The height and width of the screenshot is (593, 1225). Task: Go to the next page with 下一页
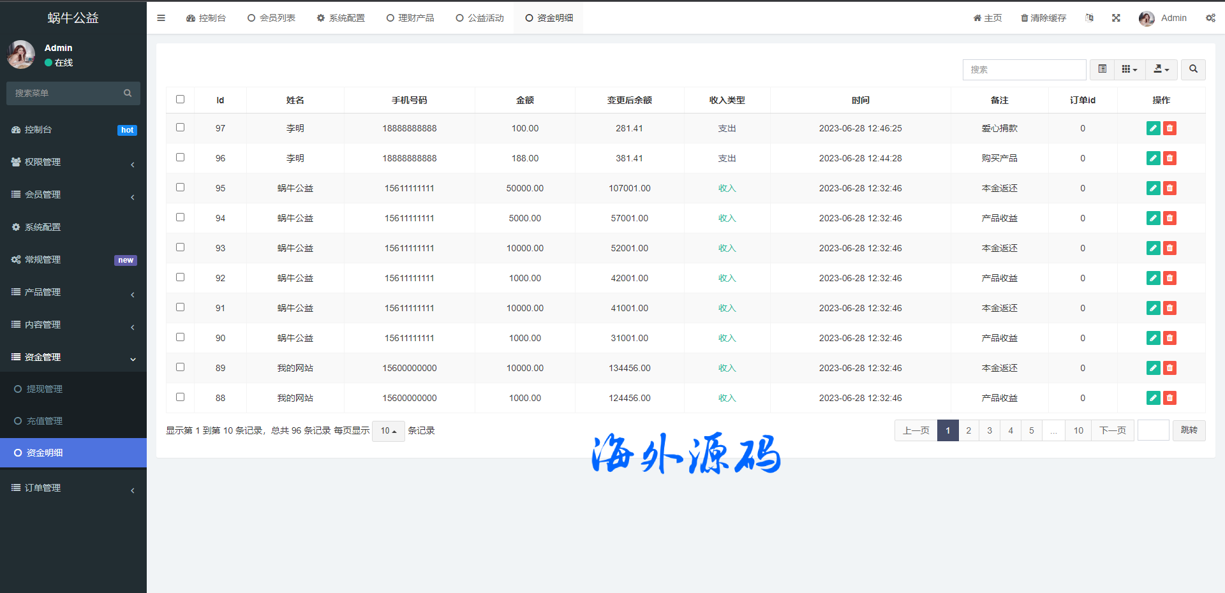[x=1112, y=430]
